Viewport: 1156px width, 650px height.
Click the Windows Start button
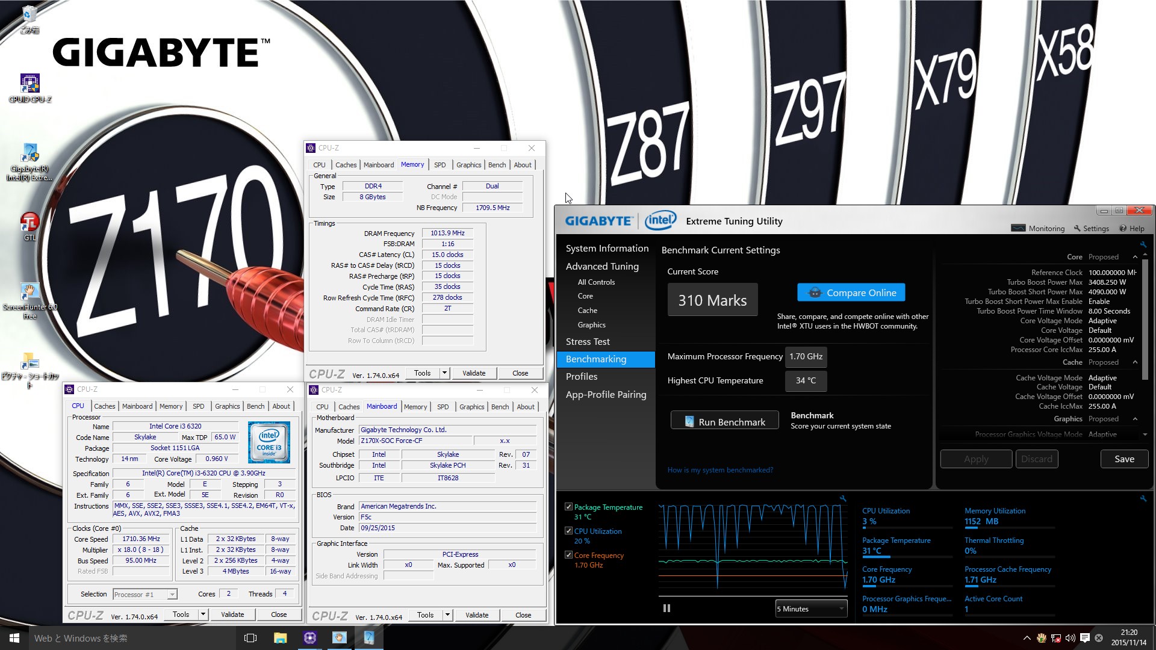pos(14,638)
